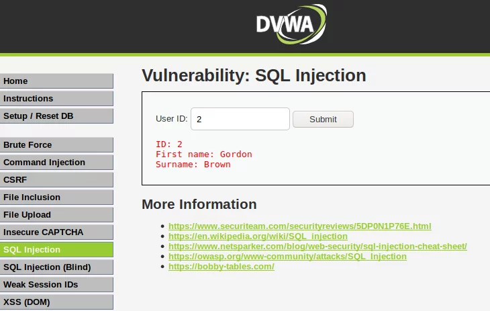Image resolution: width=490 pixels, height=311 pixels.
Task: Visit the bobby-tables.com link
Action: point(222,267)
